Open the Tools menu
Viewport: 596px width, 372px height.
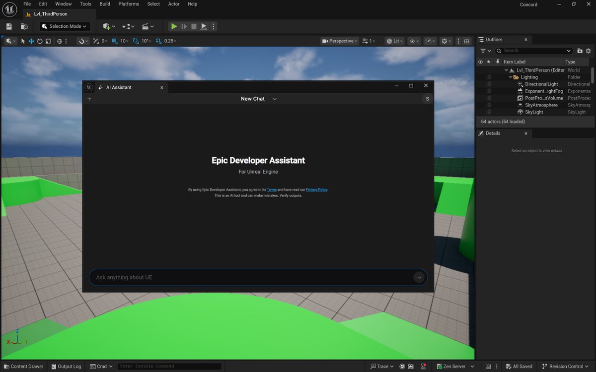(86, 4)
